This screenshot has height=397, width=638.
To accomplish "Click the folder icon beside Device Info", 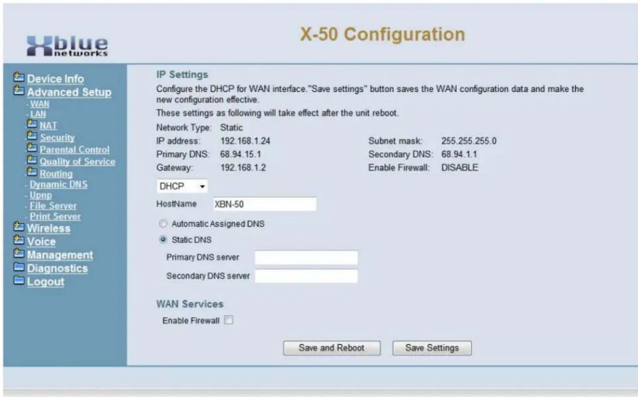I will (x=20, y=78).
